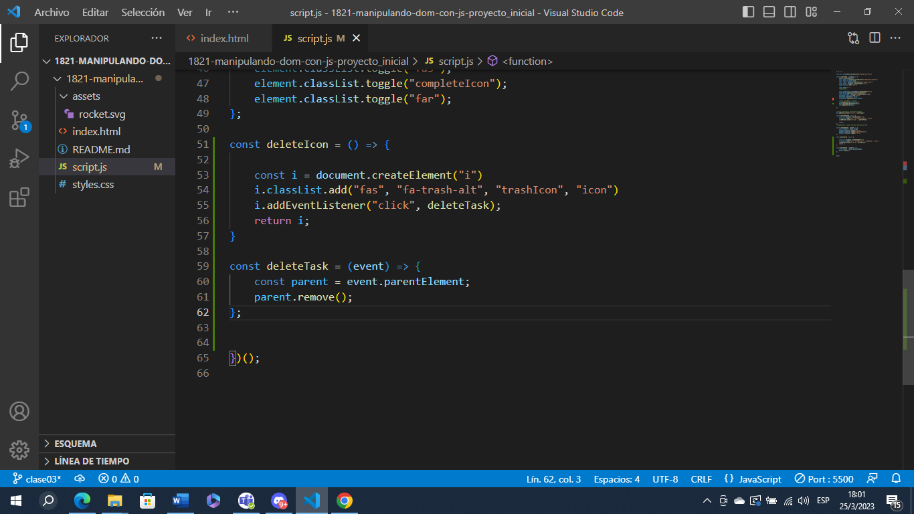Change indentation via Espacios: 4
Viewport: 914px width, 514px height.
click(616, 479)
